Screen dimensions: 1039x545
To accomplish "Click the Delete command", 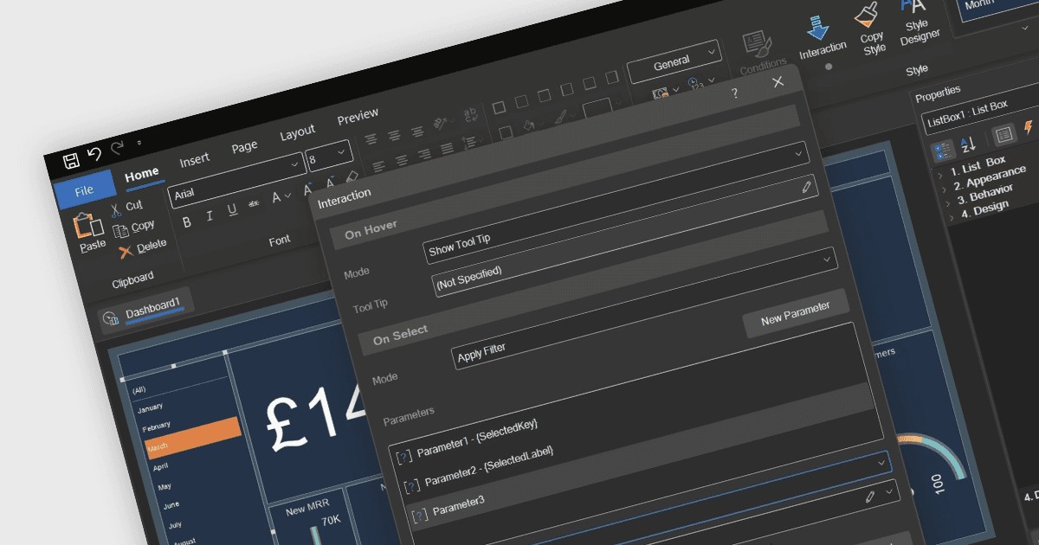I will point(143,248).
